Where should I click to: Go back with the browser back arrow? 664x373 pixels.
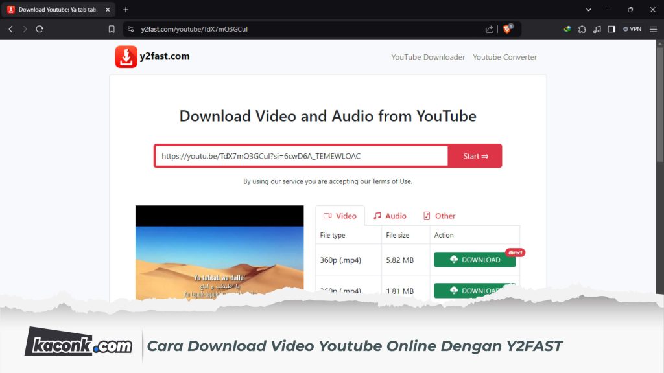(x=10, y=29)
